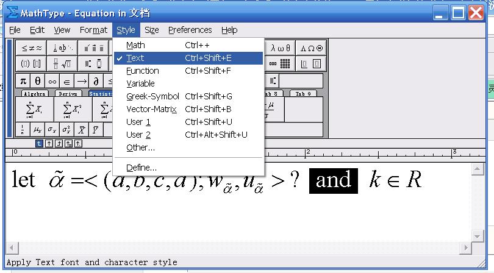Select the center tab stop button
Image resolution: width=494 pixels, height=273 pixels.
click(49, 144)
